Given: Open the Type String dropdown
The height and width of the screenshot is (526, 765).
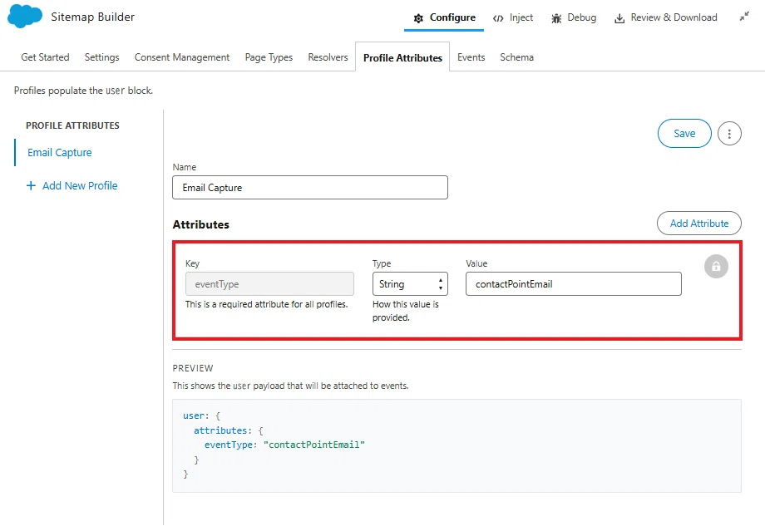Looking at the screenshot, I should click(x=410, y=283).
